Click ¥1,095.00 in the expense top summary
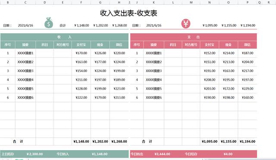The image size is (276, 160). (x=210, y=25)
